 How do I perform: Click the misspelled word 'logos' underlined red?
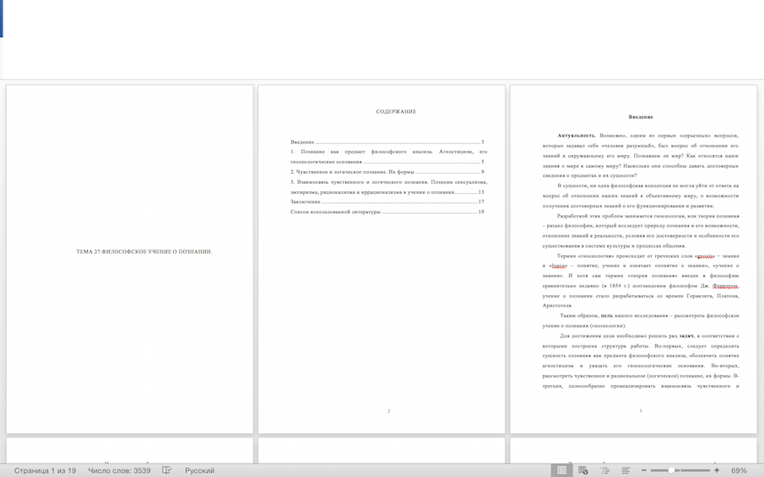point(558,265)
